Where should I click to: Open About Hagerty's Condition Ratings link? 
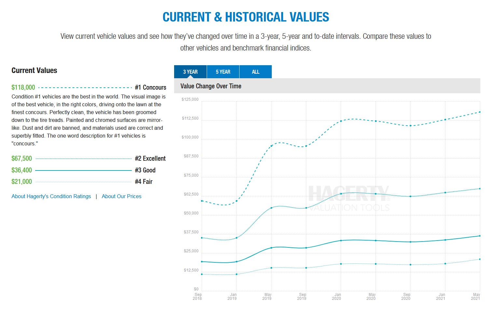tap(51, 196)
